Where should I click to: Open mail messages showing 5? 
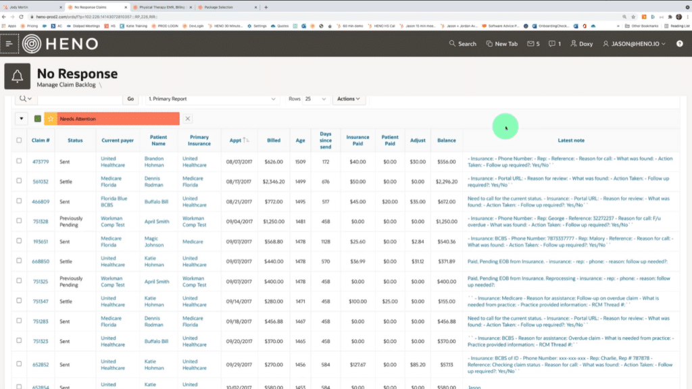(x=533, y=44)
